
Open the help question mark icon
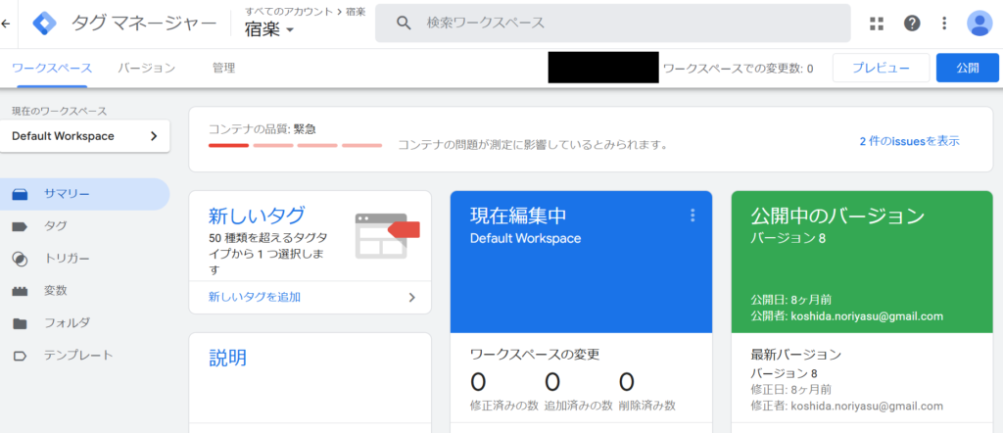912,24
